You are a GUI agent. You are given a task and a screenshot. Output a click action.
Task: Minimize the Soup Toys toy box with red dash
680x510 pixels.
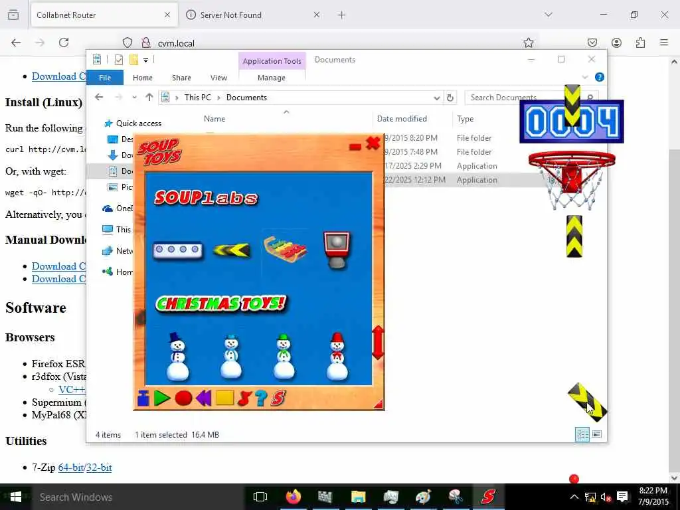pyautogui.click(x=355, y=147)
